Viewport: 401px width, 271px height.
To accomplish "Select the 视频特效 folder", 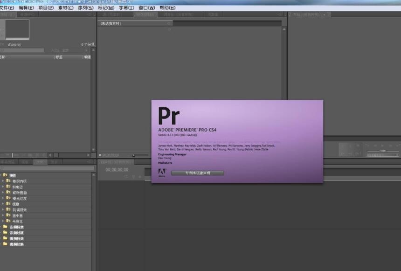I will point(17,238).
